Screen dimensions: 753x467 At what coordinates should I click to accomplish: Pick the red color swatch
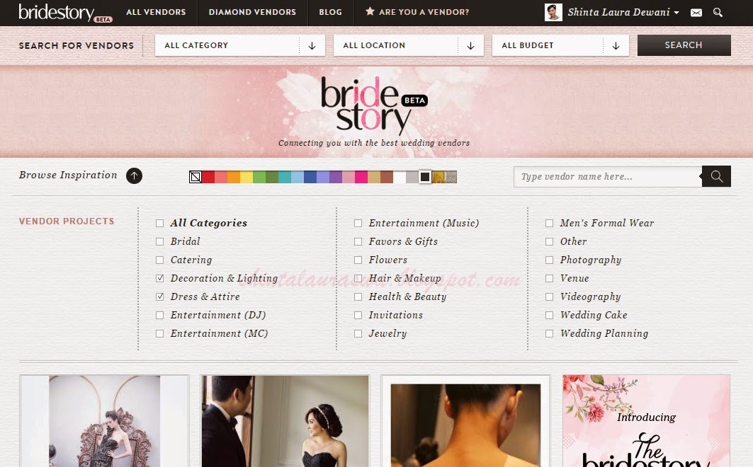[208, 177]
